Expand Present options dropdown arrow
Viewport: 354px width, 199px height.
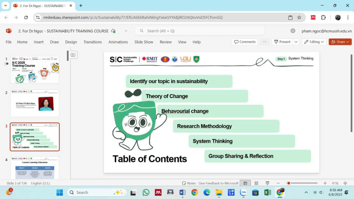pyautogui.click(x=296, y=42)
